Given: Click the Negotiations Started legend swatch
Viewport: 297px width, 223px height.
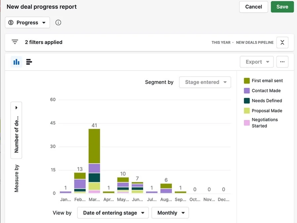Looking at the screenshot, I should tap(247, 123).
